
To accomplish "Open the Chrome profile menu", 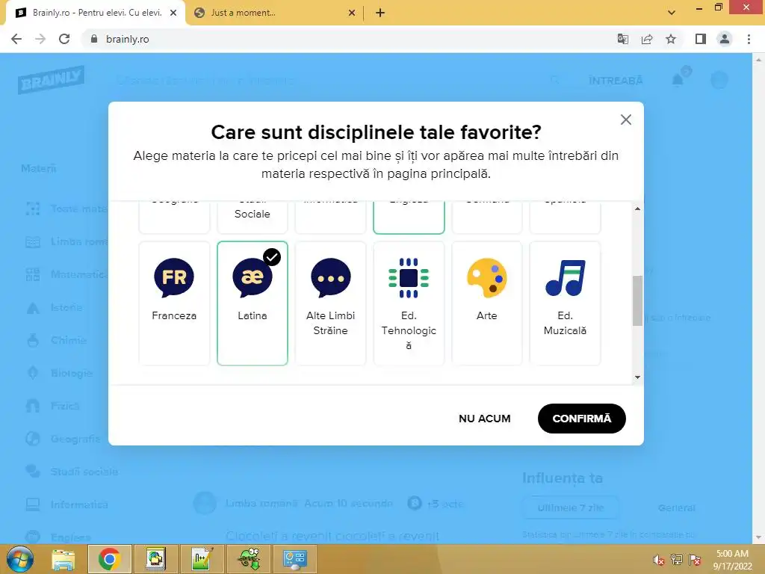I will pyautogui.click(x=725, y=39).
